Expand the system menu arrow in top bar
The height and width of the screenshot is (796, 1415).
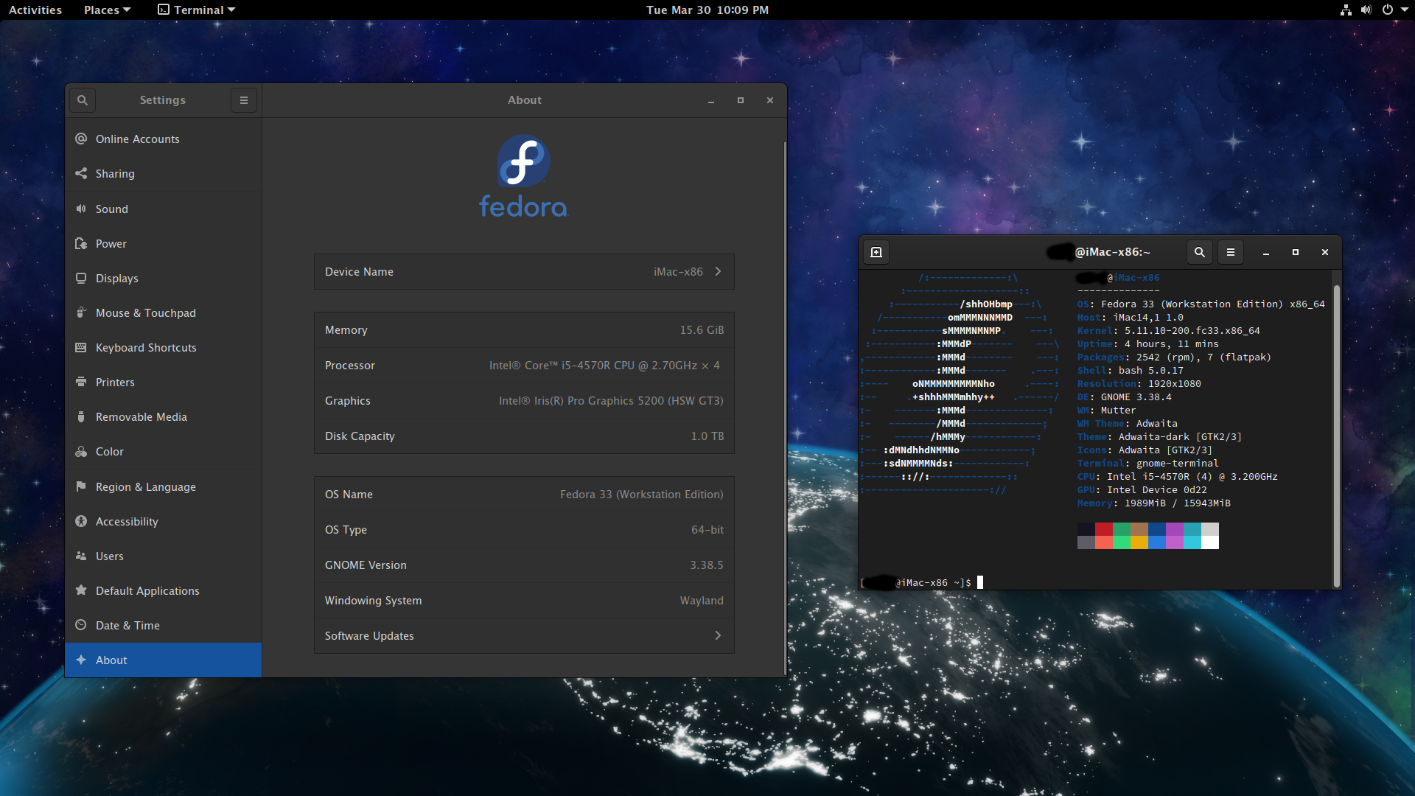[x=1405, y=10]
